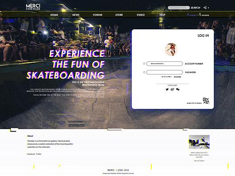Click the 'LOG IN' heading text
The height and width of the screenshot is (176, 235).
(x=203, y=36)
